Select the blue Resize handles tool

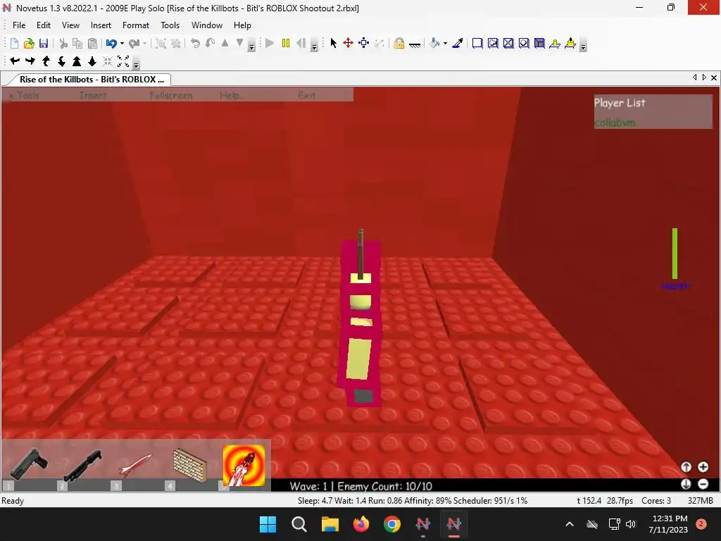[x=364, y=43]
